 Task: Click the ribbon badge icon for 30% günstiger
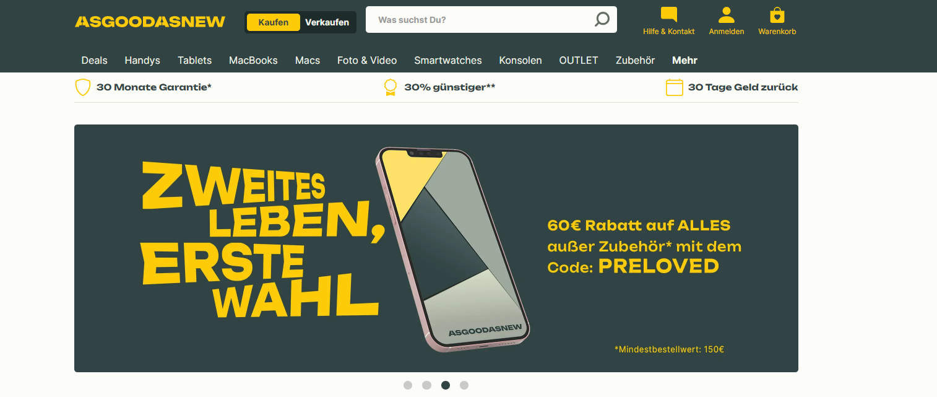(x=390, y=87)
